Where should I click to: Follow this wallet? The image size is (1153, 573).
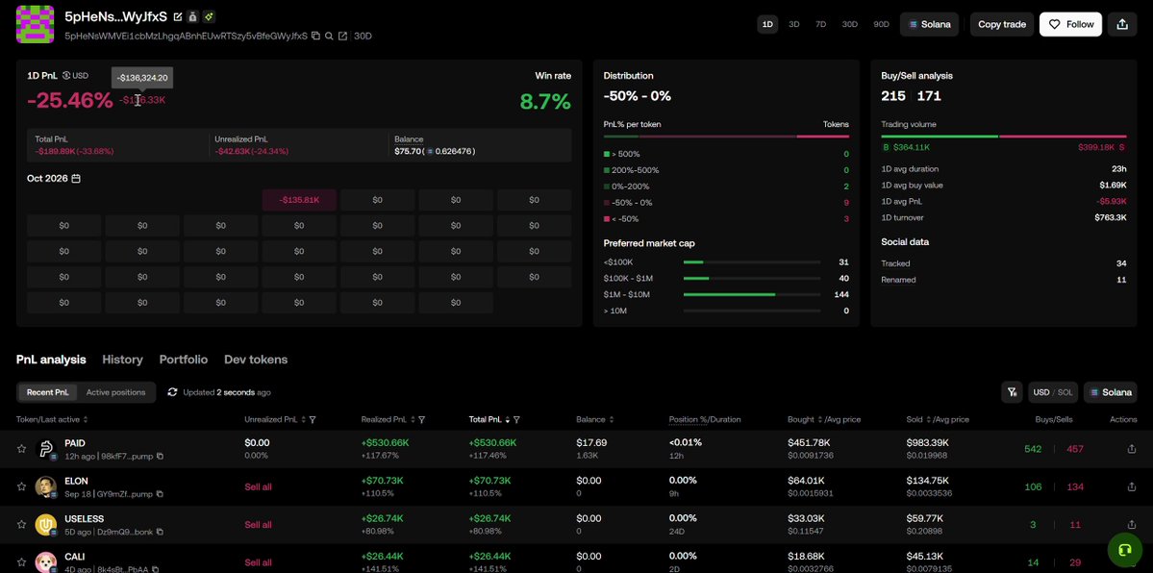pos(1070,24)
